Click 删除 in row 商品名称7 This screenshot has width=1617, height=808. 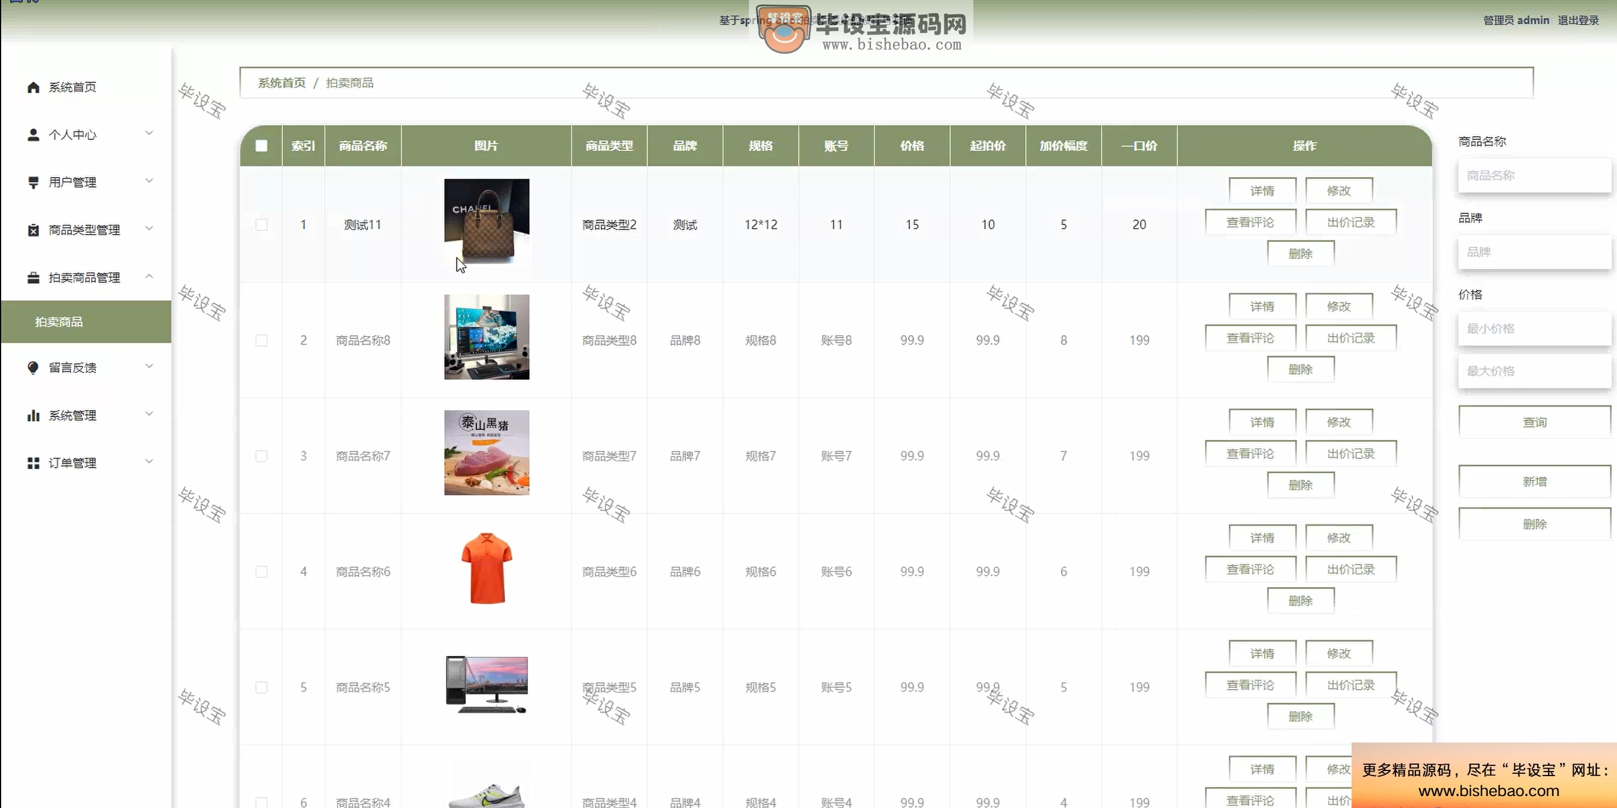click(x=1300, y=485)
